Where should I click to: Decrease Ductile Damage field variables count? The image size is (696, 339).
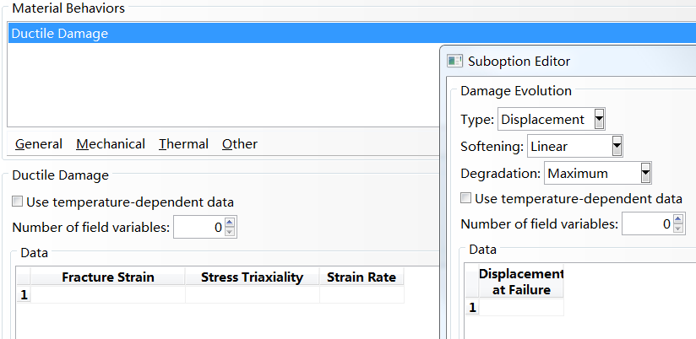coord(231,232)
